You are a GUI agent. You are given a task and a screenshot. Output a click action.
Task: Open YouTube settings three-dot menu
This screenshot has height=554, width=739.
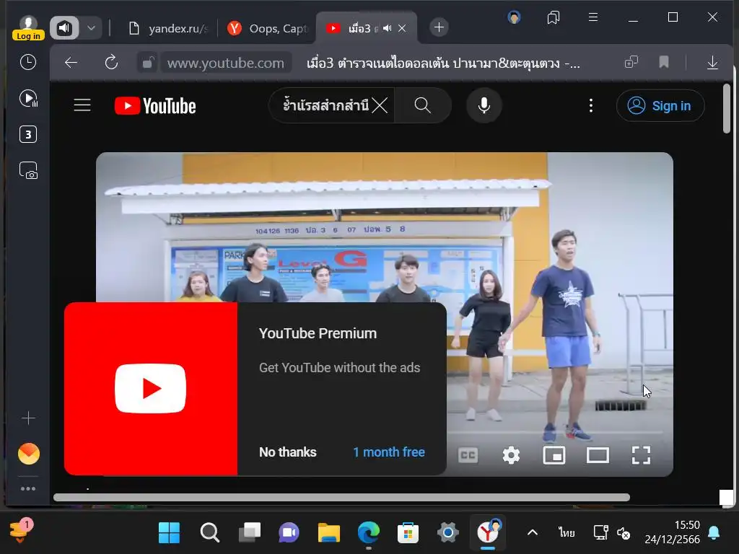591,105
